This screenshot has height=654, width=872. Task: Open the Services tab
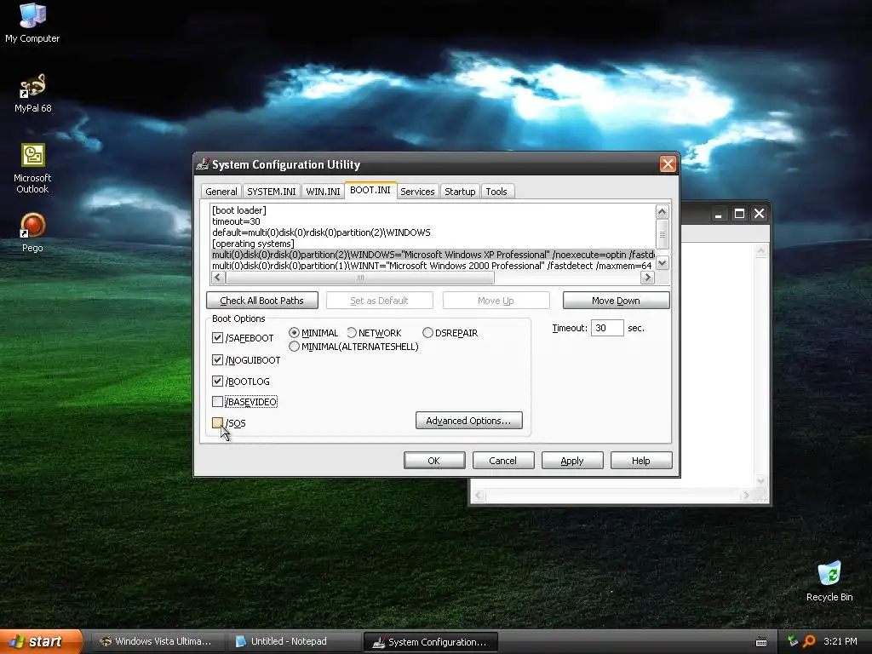point(417,192)
